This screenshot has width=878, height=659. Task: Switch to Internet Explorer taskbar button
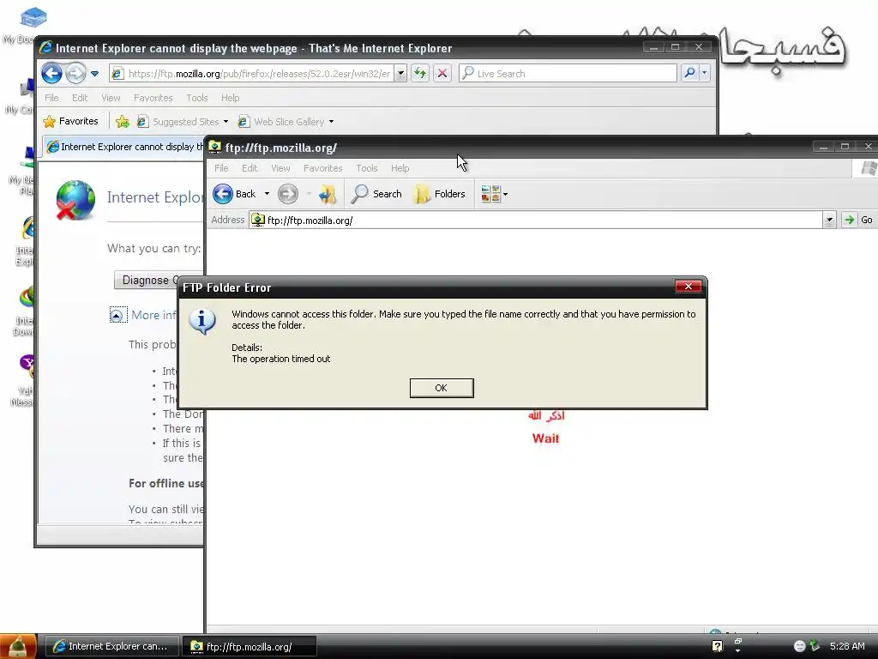click(112, 646)
